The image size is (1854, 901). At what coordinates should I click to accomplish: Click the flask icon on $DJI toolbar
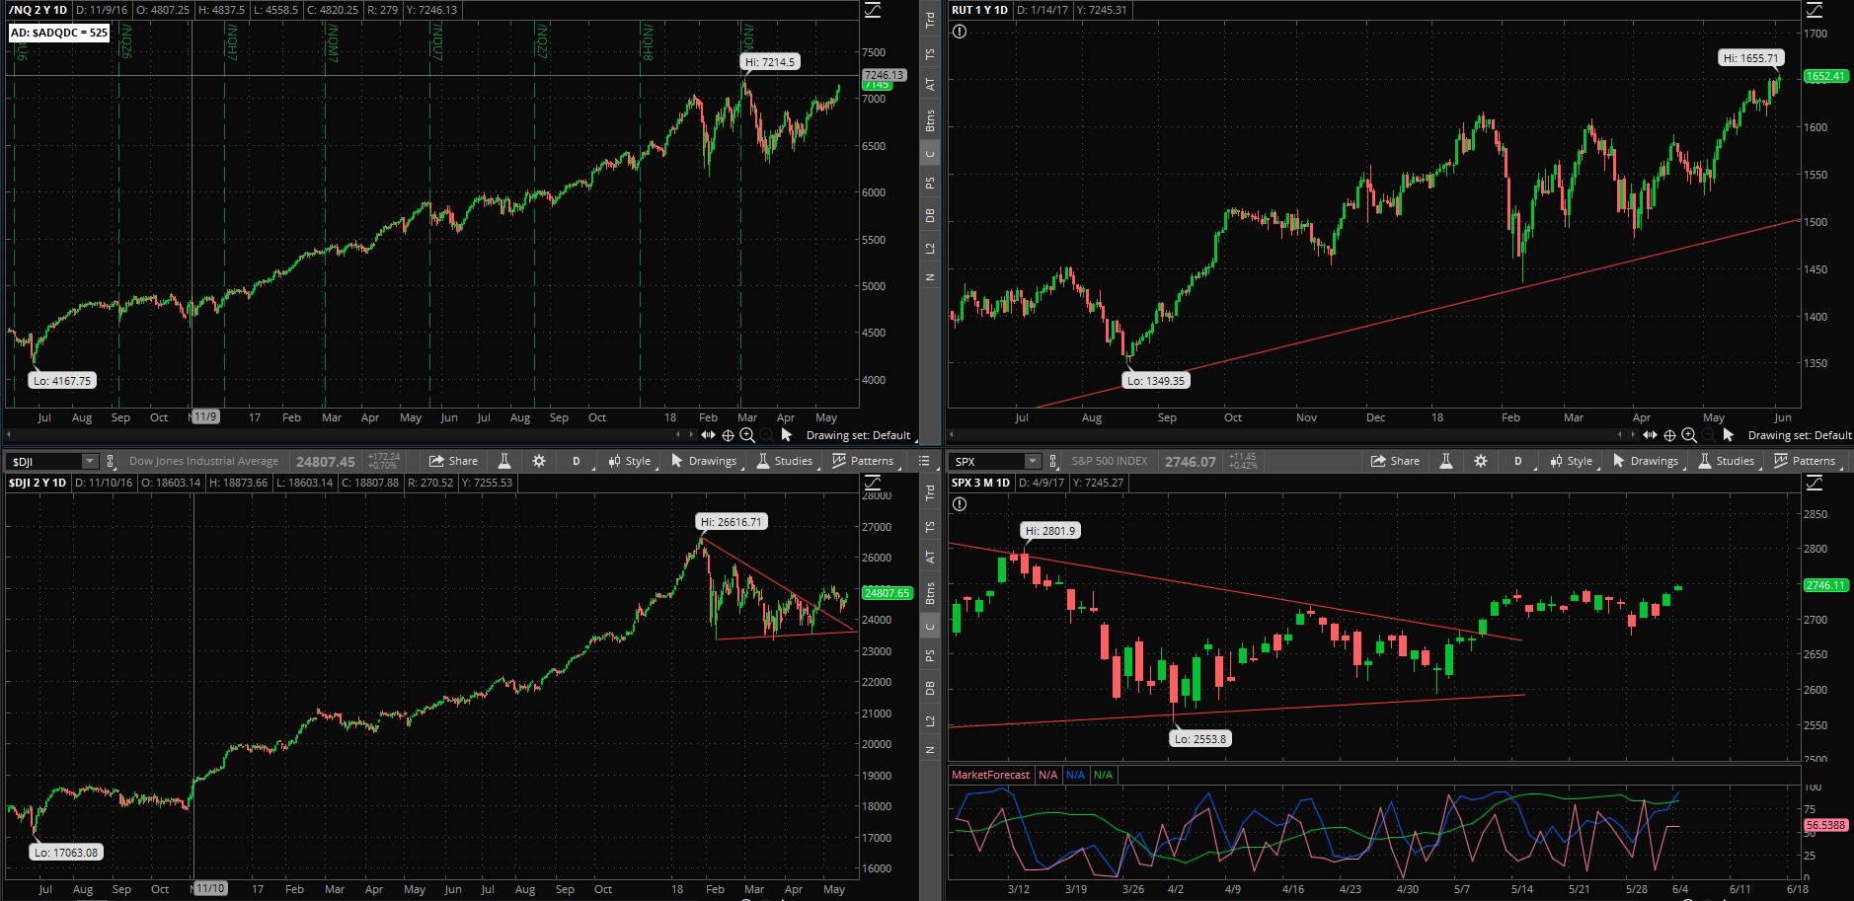[x=504, y=461]
